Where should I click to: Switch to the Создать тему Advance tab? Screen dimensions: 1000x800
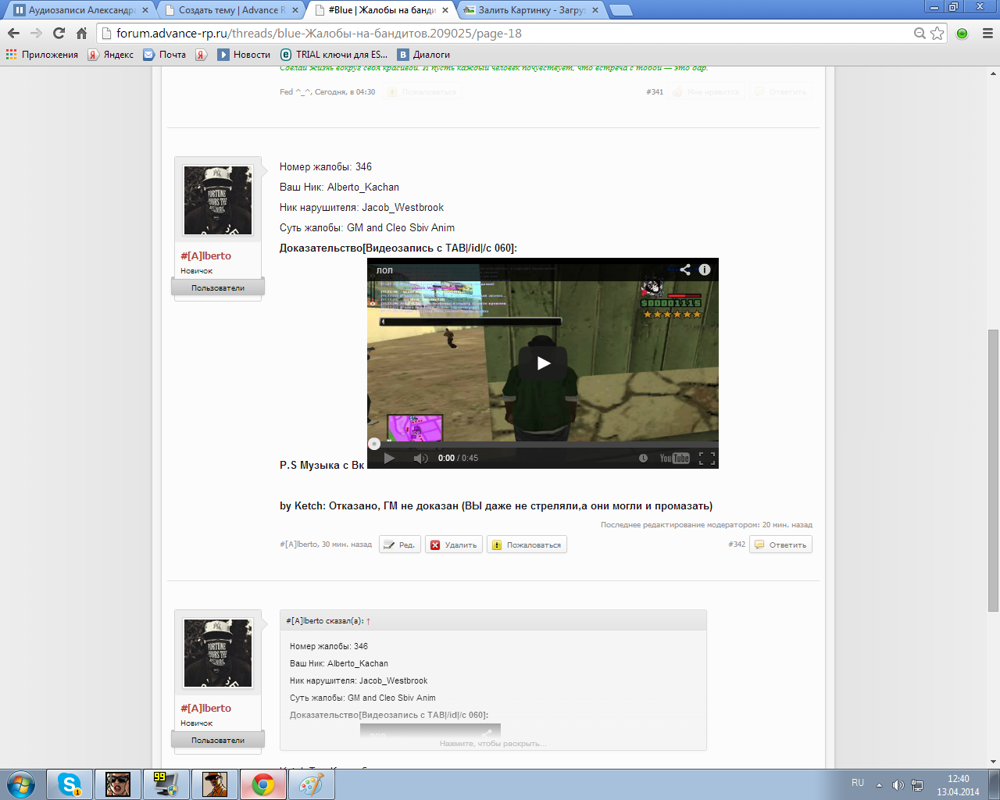pos(231,10)
